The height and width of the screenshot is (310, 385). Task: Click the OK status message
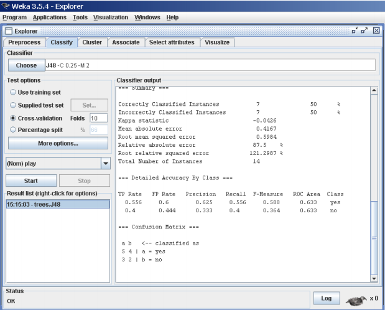(11, 301)
